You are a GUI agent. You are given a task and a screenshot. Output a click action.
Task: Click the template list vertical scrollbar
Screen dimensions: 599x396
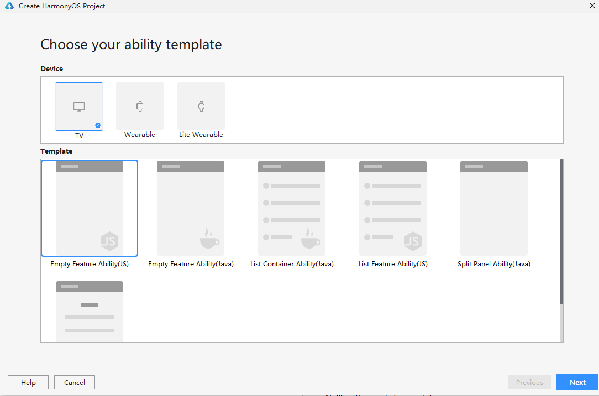click(x=561, y=232)
